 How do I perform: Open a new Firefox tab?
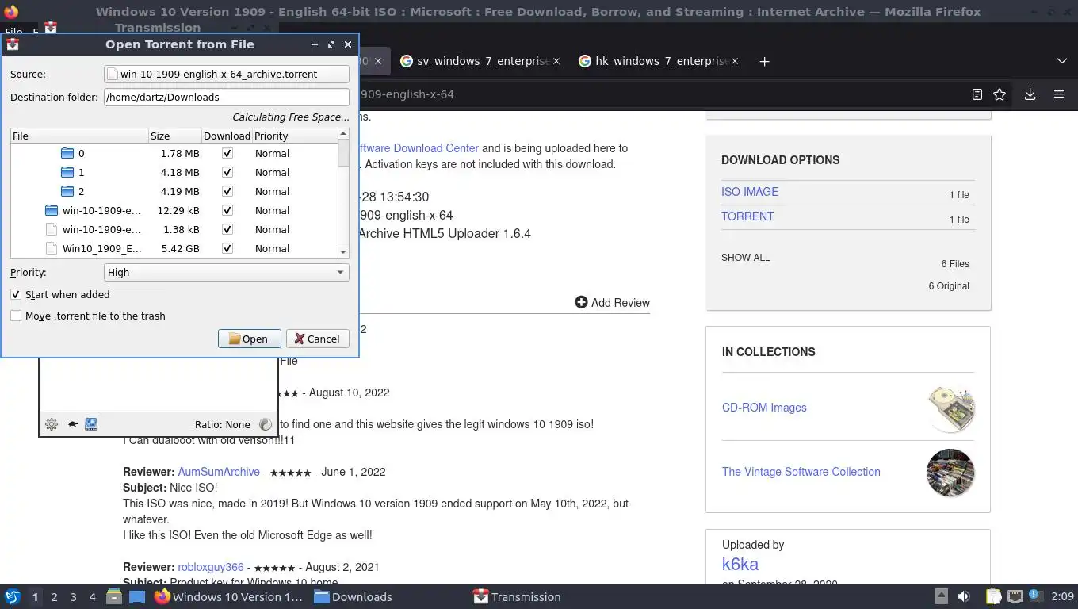tap(764, 61)
